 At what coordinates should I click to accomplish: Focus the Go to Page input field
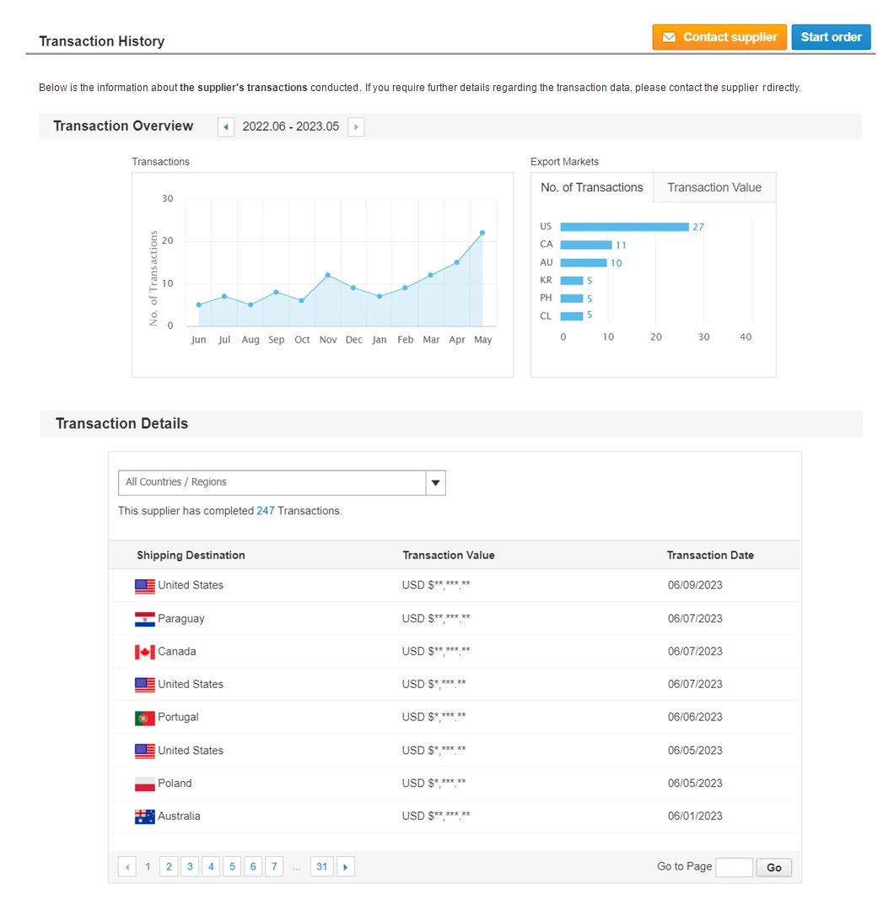[x=734, y=867]
